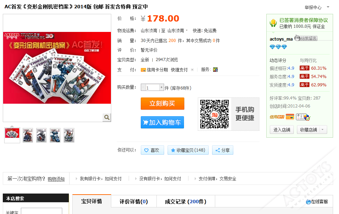339x214 pixels.
Task: Click the magnifier zoom icon on product image
Action: (x=107, y=117)
